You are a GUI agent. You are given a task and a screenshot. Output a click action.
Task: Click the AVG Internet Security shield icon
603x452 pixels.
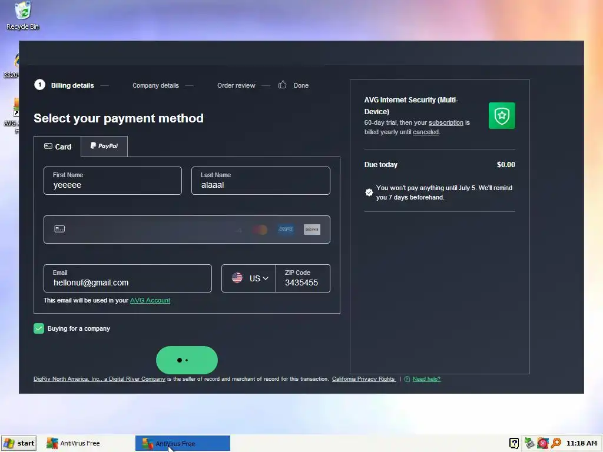(x=502, y=116)
